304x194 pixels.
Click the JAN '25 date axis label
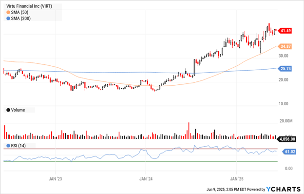[x=237, y=179]
